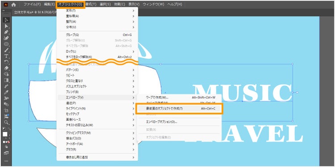Select the Direct Selection tool

[x=6, y=26]
